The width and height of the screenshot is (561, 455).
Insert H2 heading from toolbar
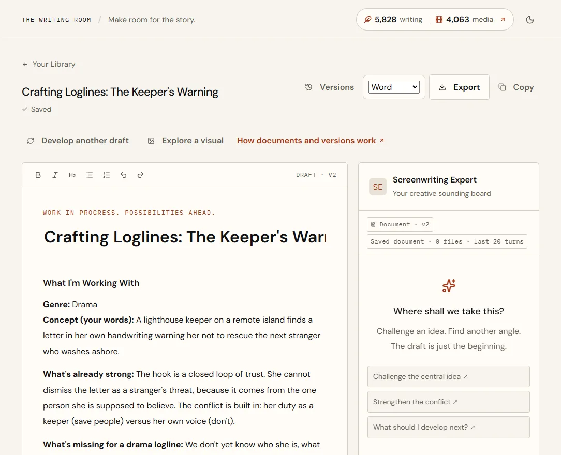(x=72, y=175)
